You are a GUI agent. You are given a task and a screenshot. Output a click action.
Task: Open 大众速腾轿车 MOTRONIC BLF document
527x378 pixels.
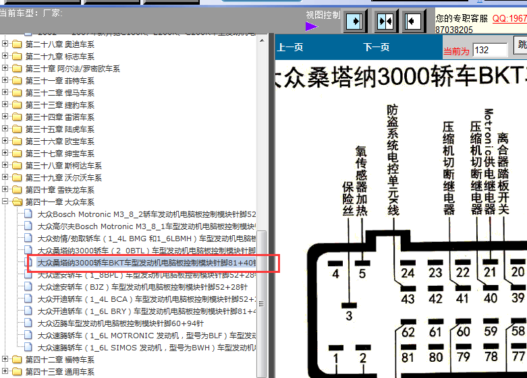click(146, 336)
